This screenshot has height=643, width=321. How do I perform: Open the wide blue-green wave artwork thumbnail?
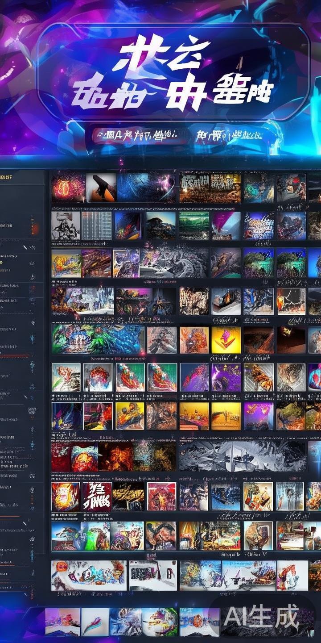pos(98,339)
